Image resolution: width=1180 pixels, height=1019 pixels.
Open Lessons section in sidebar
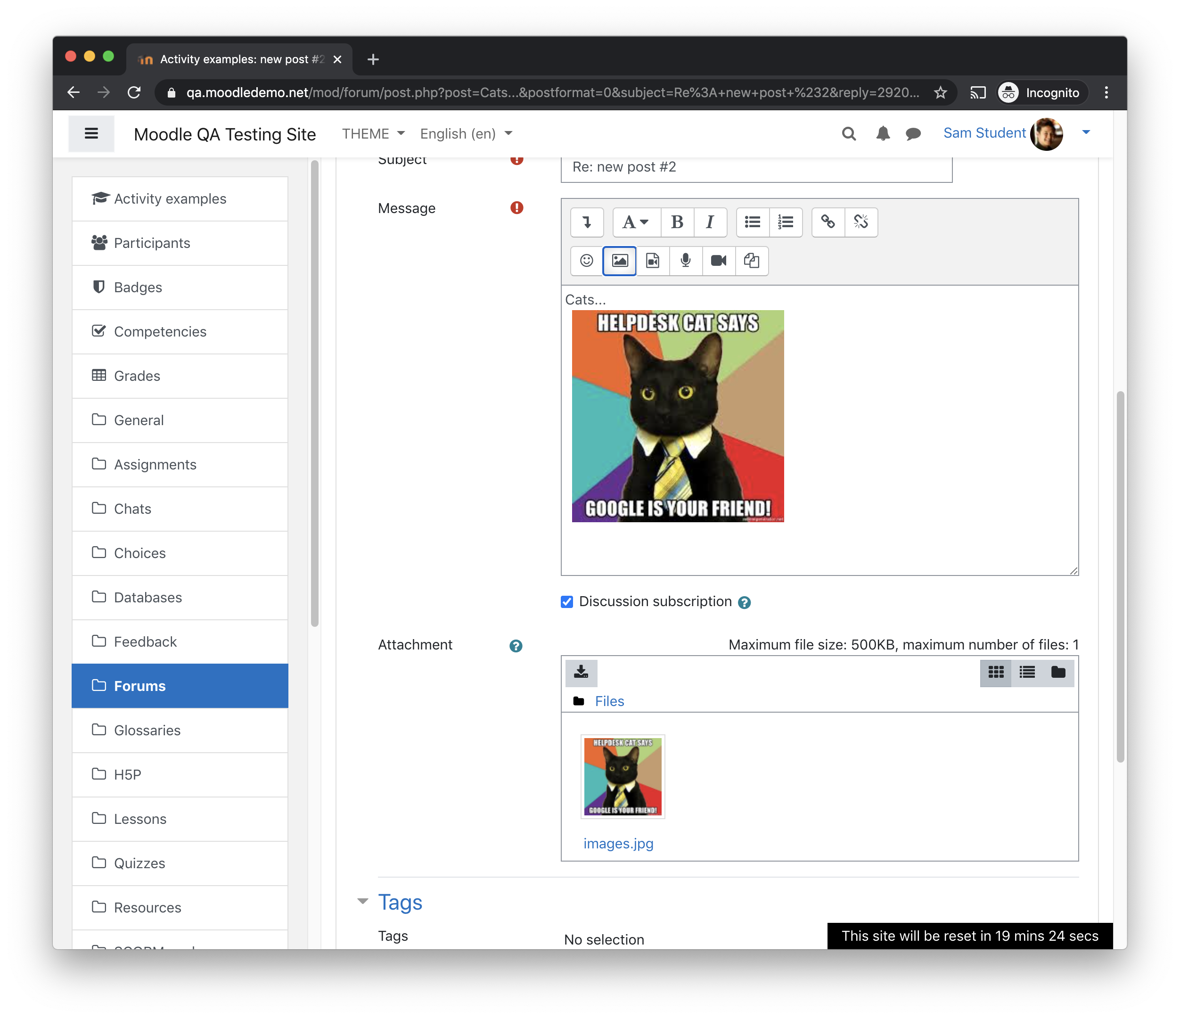click(x=180, y=819)
